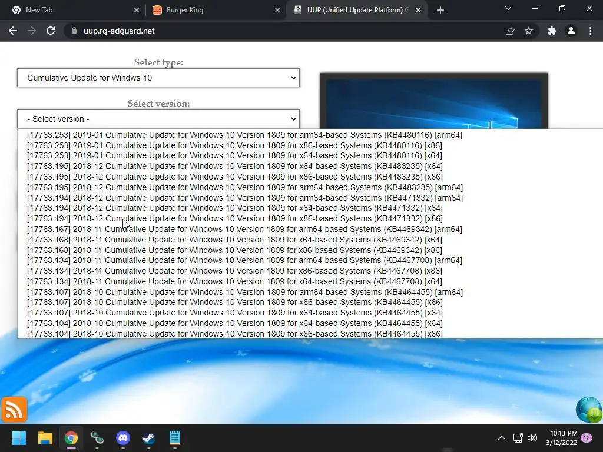The width and height of the screenshot is (603, 452).
Task: Open the taskbar clock and date
Action: point(562,438)
